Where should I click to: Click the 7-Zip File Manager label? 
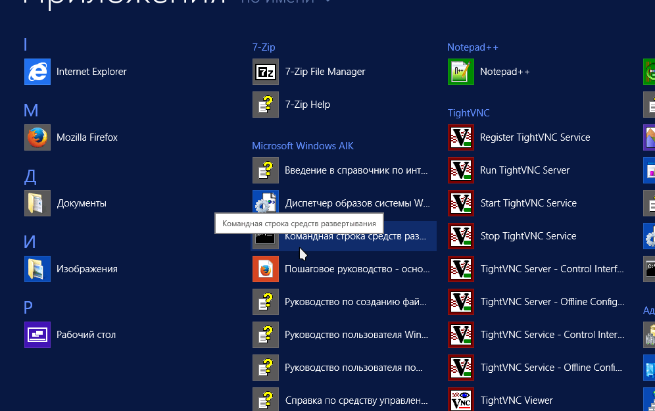coord(325,72)
